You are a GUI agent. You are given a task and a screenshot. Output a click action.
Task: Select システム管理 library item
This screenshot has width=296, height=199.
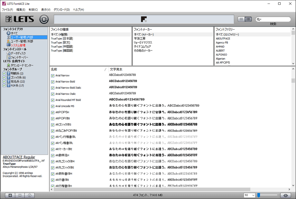[x=16, y=45]
